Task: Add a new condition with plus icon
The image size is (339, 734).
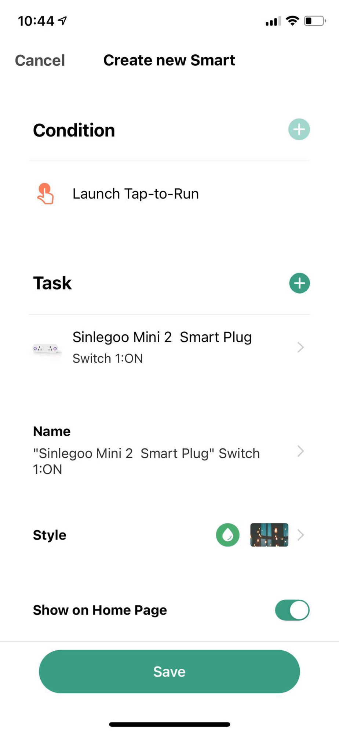Action: coord(299,130)
